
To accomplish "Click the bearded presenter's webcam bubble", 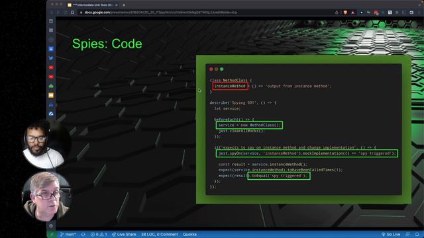I will 44,145.
